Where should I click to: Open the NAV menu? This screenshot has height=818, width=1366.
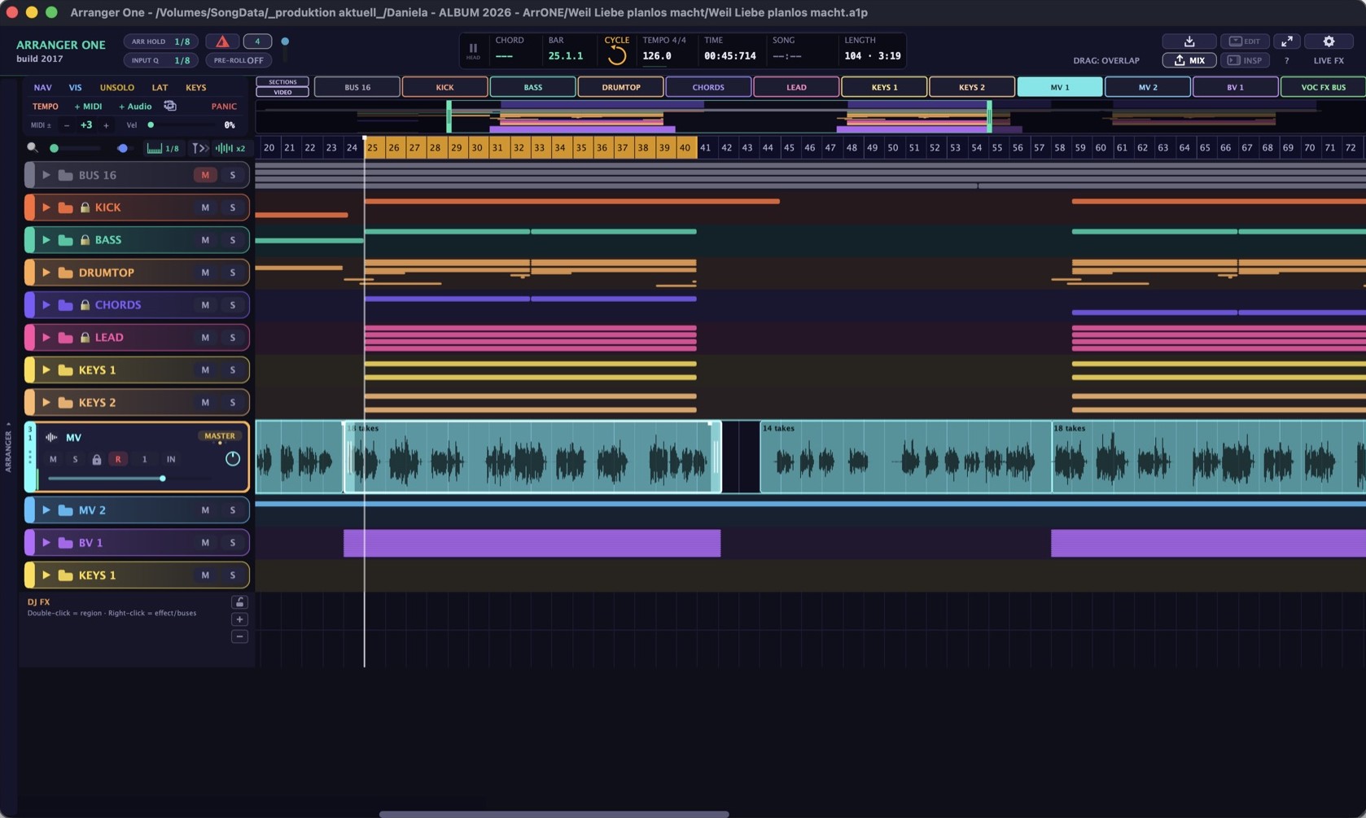point(42,87)
